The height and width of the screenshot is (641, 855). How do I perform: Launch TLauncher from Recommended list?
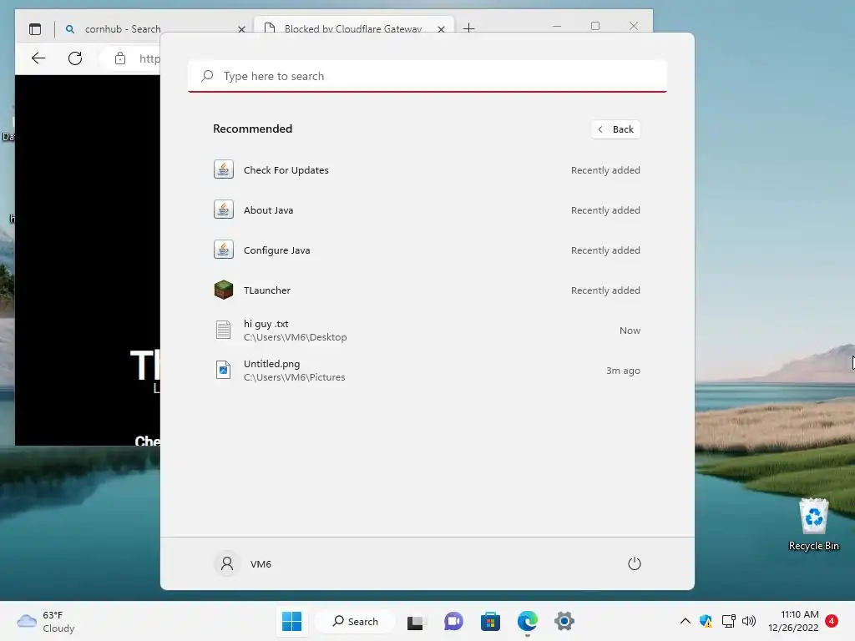(x=427, y=290)
